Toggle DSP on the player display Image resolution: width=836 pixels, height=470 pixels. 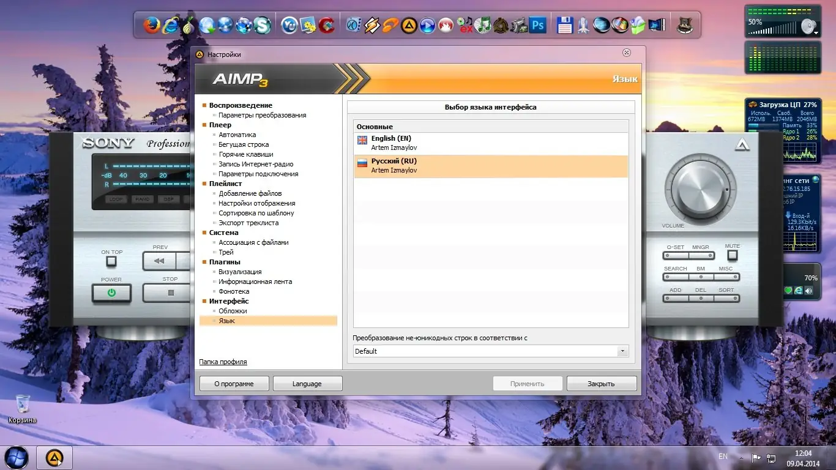click(x=168, y=199)
